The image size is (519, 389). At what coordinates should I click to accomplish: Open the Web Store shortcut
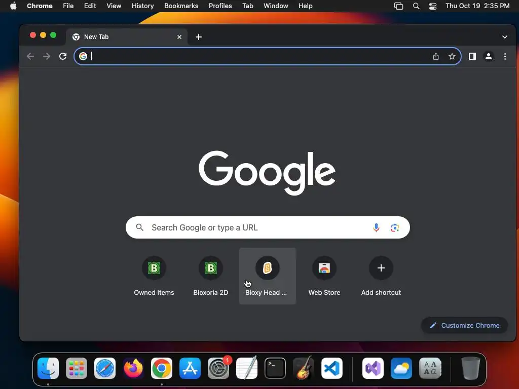[324, 276]
